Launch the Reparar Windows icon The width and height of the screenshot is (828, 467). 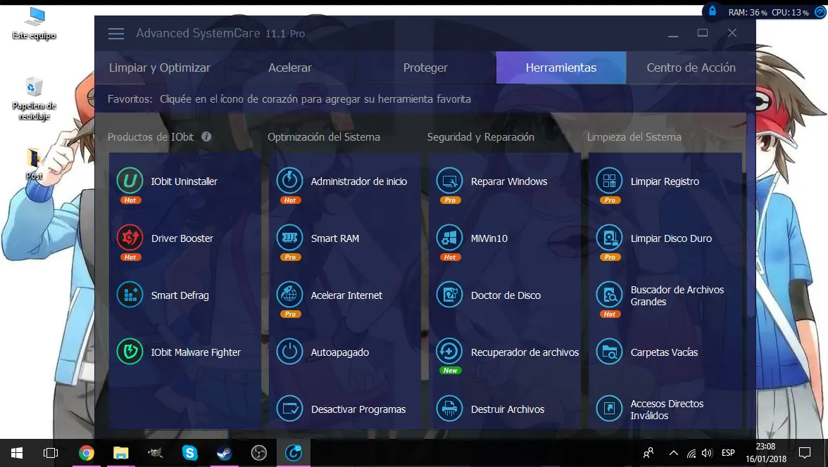coord(449,181)
